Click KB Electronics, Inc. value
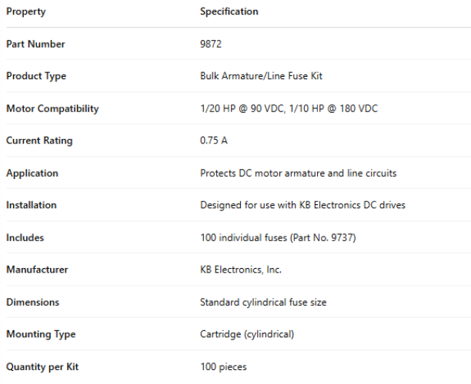The height and width of the screenshot is (384, 471). click(241, 270)
